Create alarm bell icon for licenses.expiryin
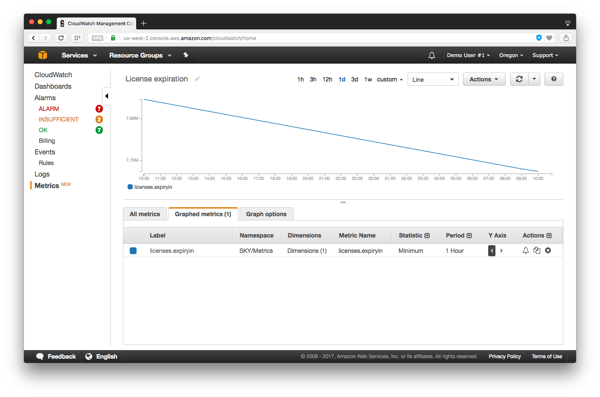This screenshot has height=397, width=600. pos(526,251)
